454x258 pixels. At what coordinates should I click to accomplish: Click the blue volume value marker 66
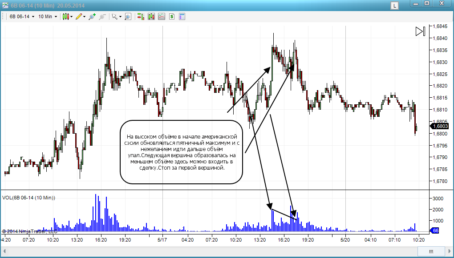click(x=435, y=230)
